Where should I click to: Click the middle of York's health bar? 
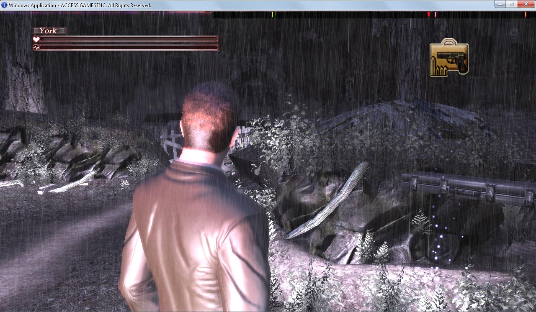coord(128,39)
